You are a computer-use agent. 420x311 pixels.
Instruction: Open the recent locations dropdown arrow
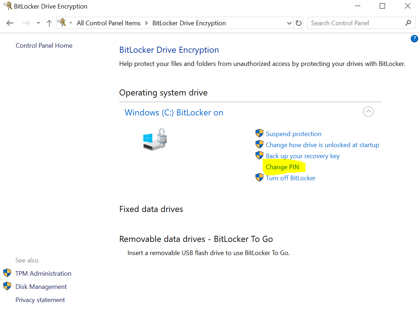(39, 23)
